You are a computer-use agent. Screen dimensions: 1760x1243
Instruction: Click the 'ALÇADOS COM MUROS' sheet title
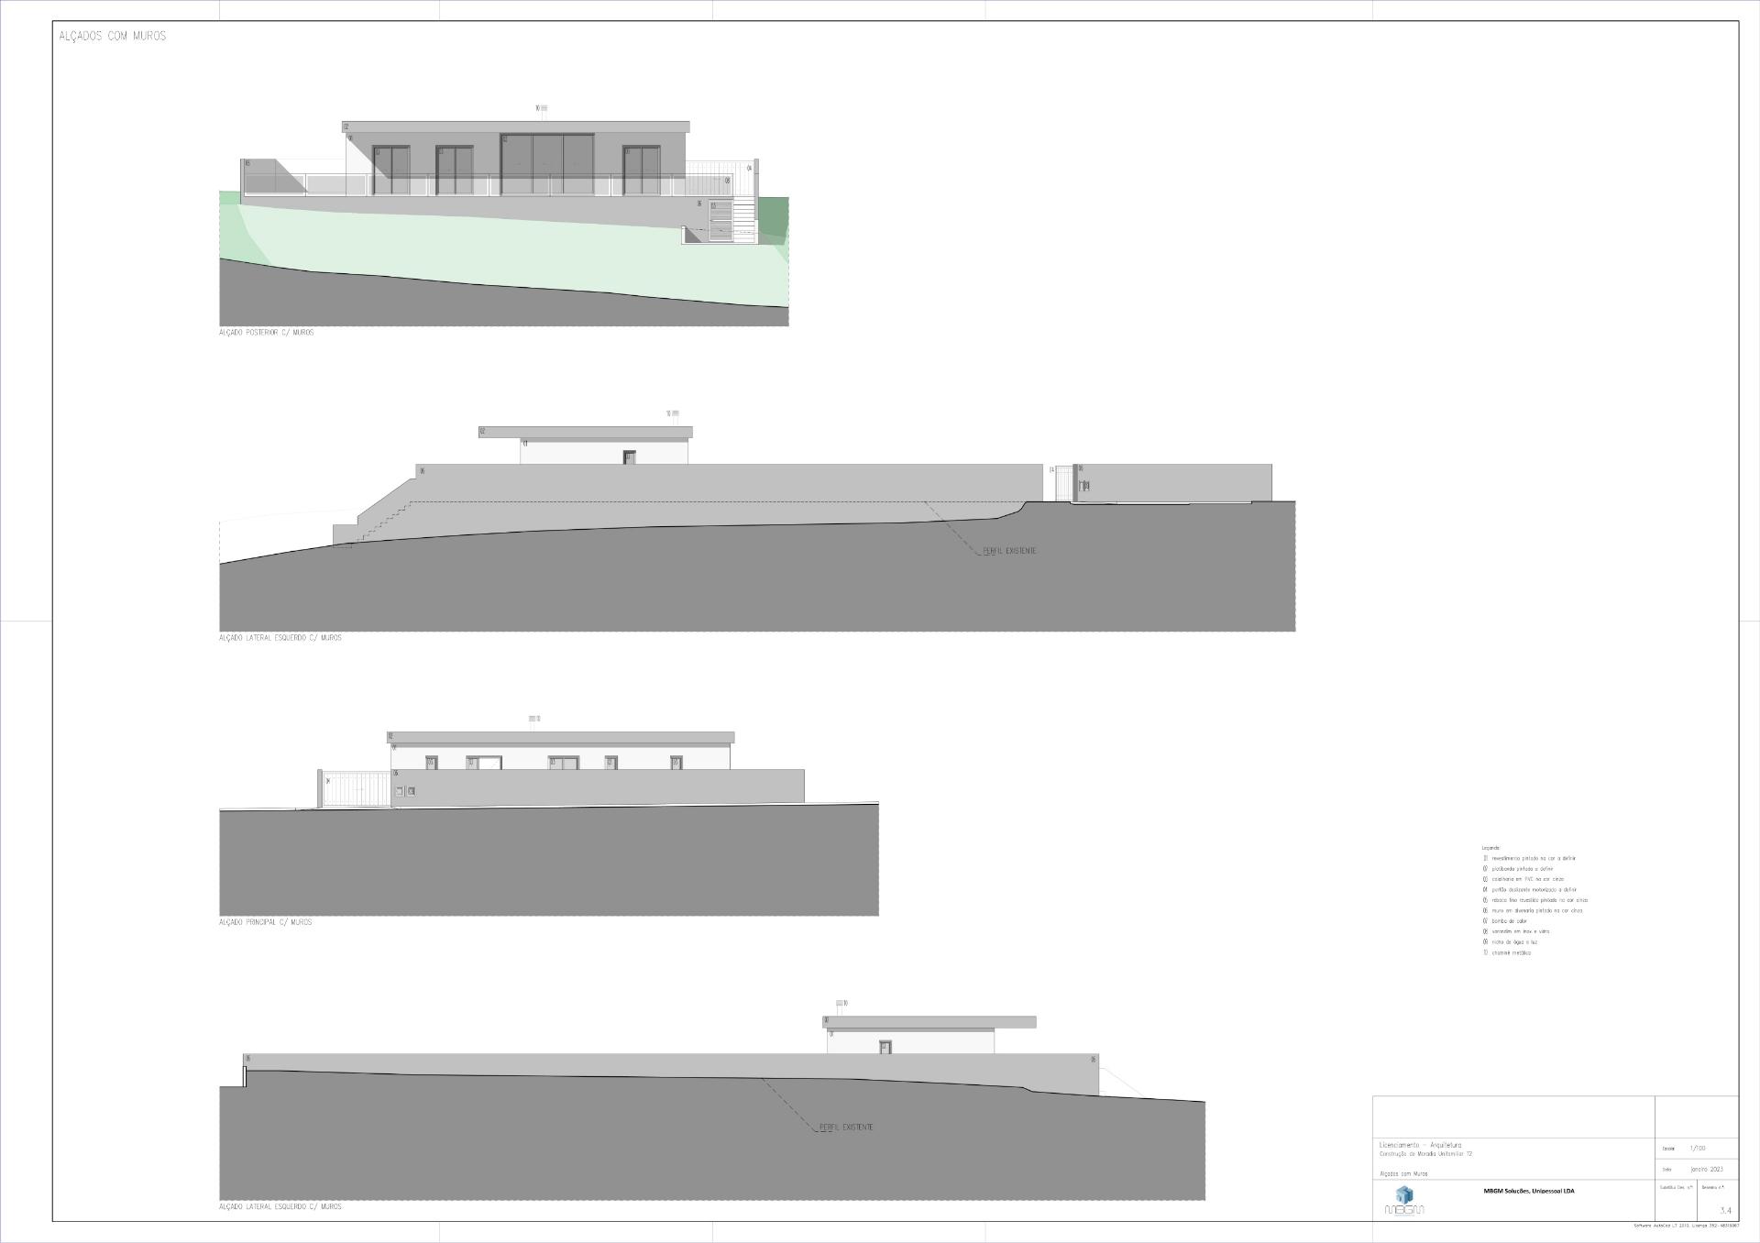pos(112,37)
